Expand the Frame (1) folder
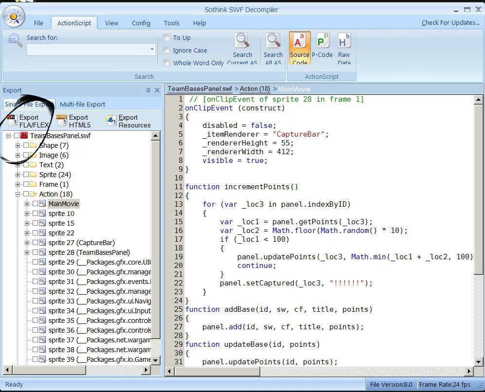This screenshot has height=392, width=485. (x=18, y=184)
